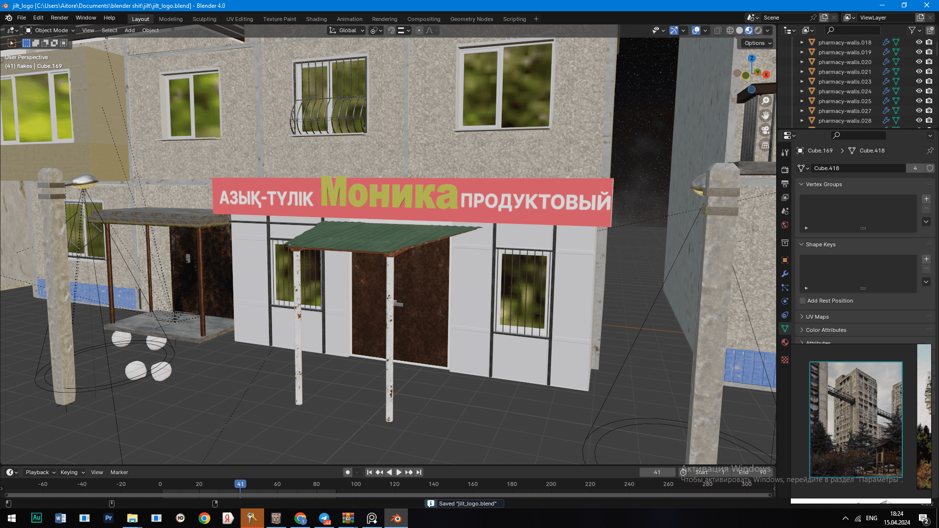The width and height of the screenshot is (939, 528).
Task: Open the Object Constraints properties tab
Action: pos(785,315)
